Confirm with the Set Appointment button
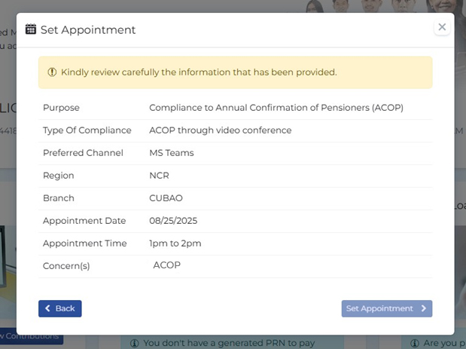 click(387, 308)
